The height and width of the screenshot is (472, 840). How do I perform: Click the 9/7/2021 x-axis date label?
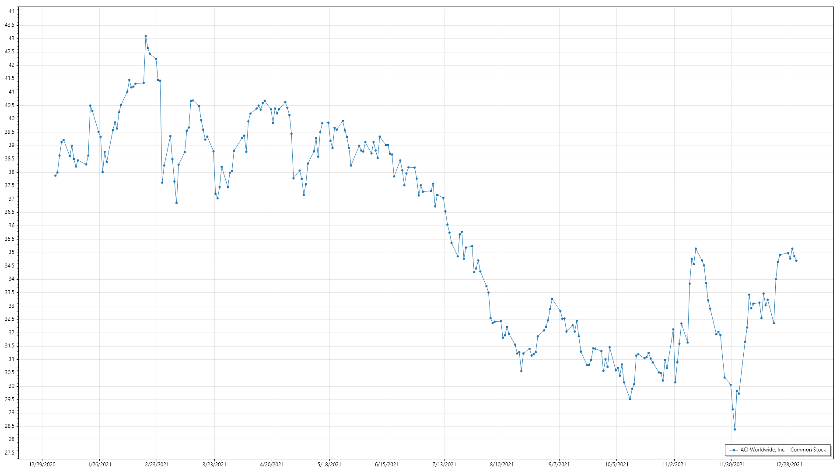[559, 465]
